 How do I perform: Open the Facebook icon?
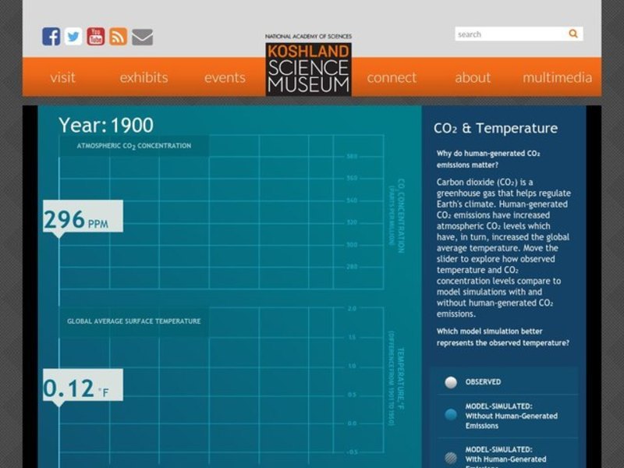point(51,36)
